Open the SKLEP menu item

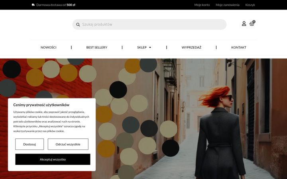point(142,47)
